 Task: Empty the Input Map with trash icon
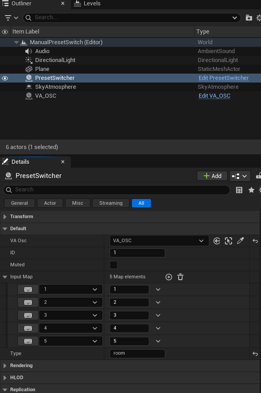180,277
